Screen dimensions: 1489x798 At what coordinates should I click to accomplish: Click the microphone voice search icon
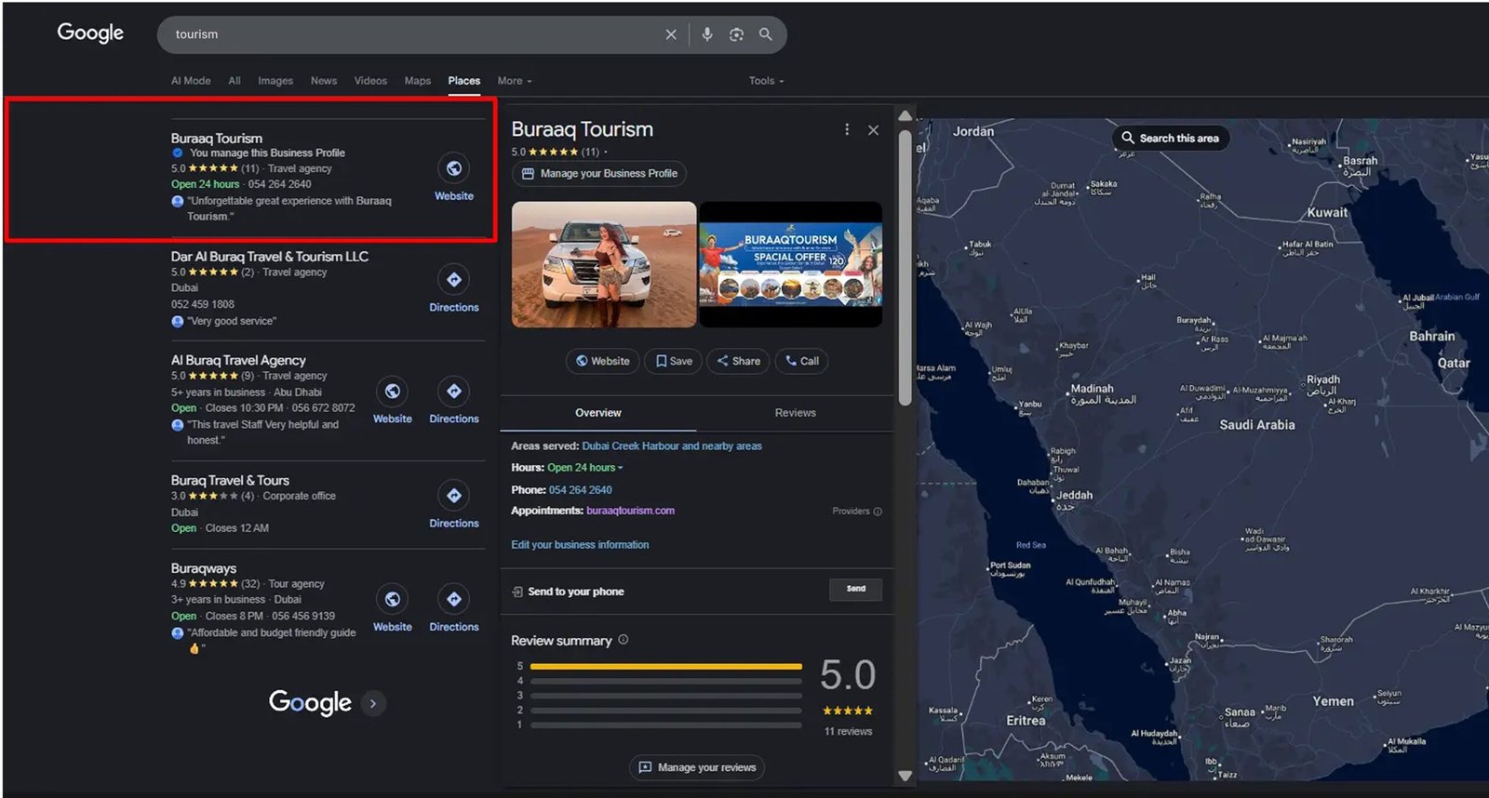click(x=707, y=34)
